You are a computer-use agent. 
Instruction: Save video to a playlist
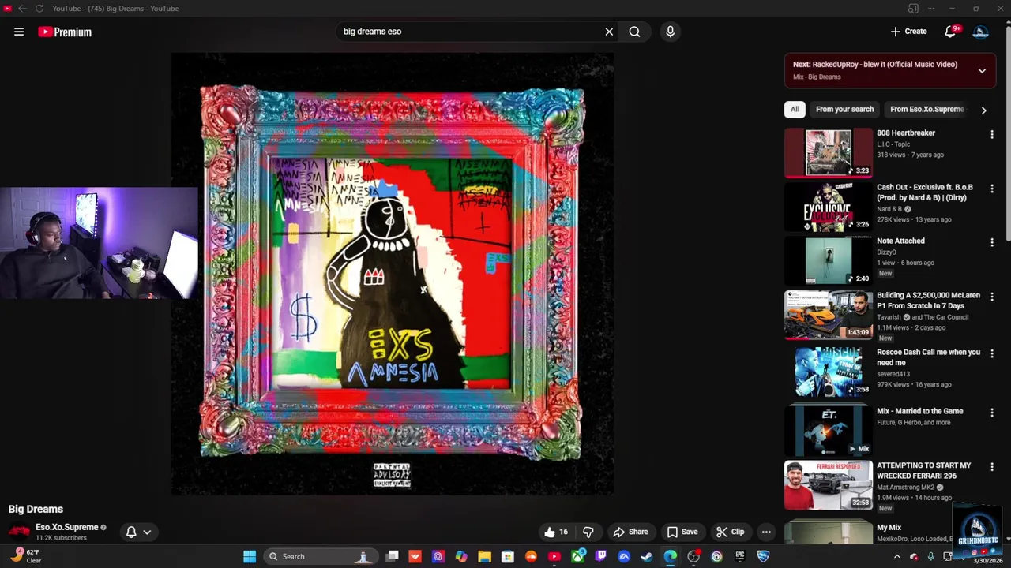(x=682, y=532)
